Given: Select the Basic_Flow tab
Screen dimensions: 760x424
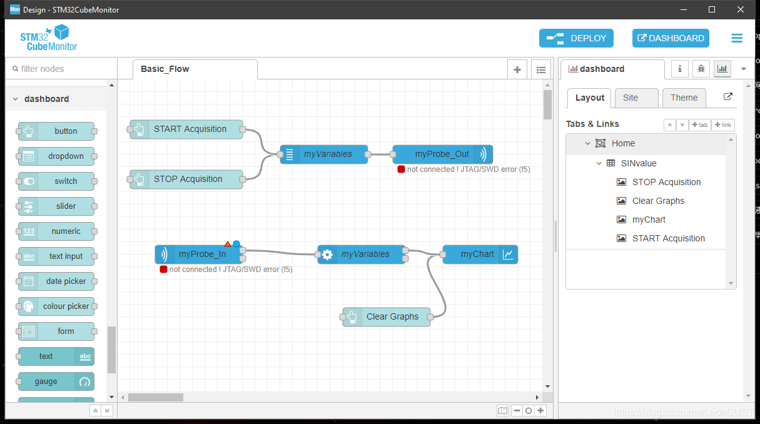Looking at the screenshot, I should point(195,69).
